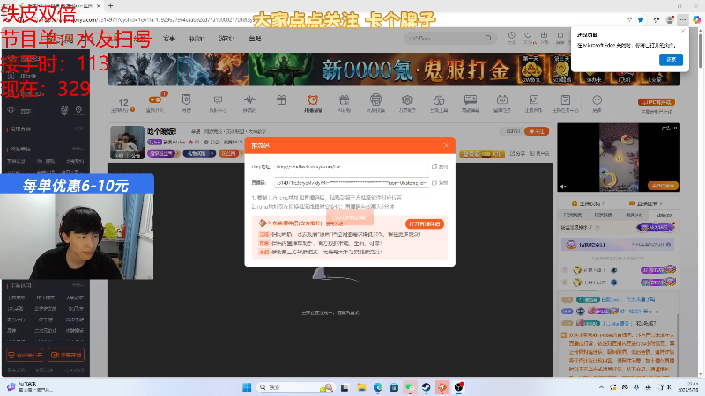
Task: Open the download icon in header
Action: tap(544, 37)
